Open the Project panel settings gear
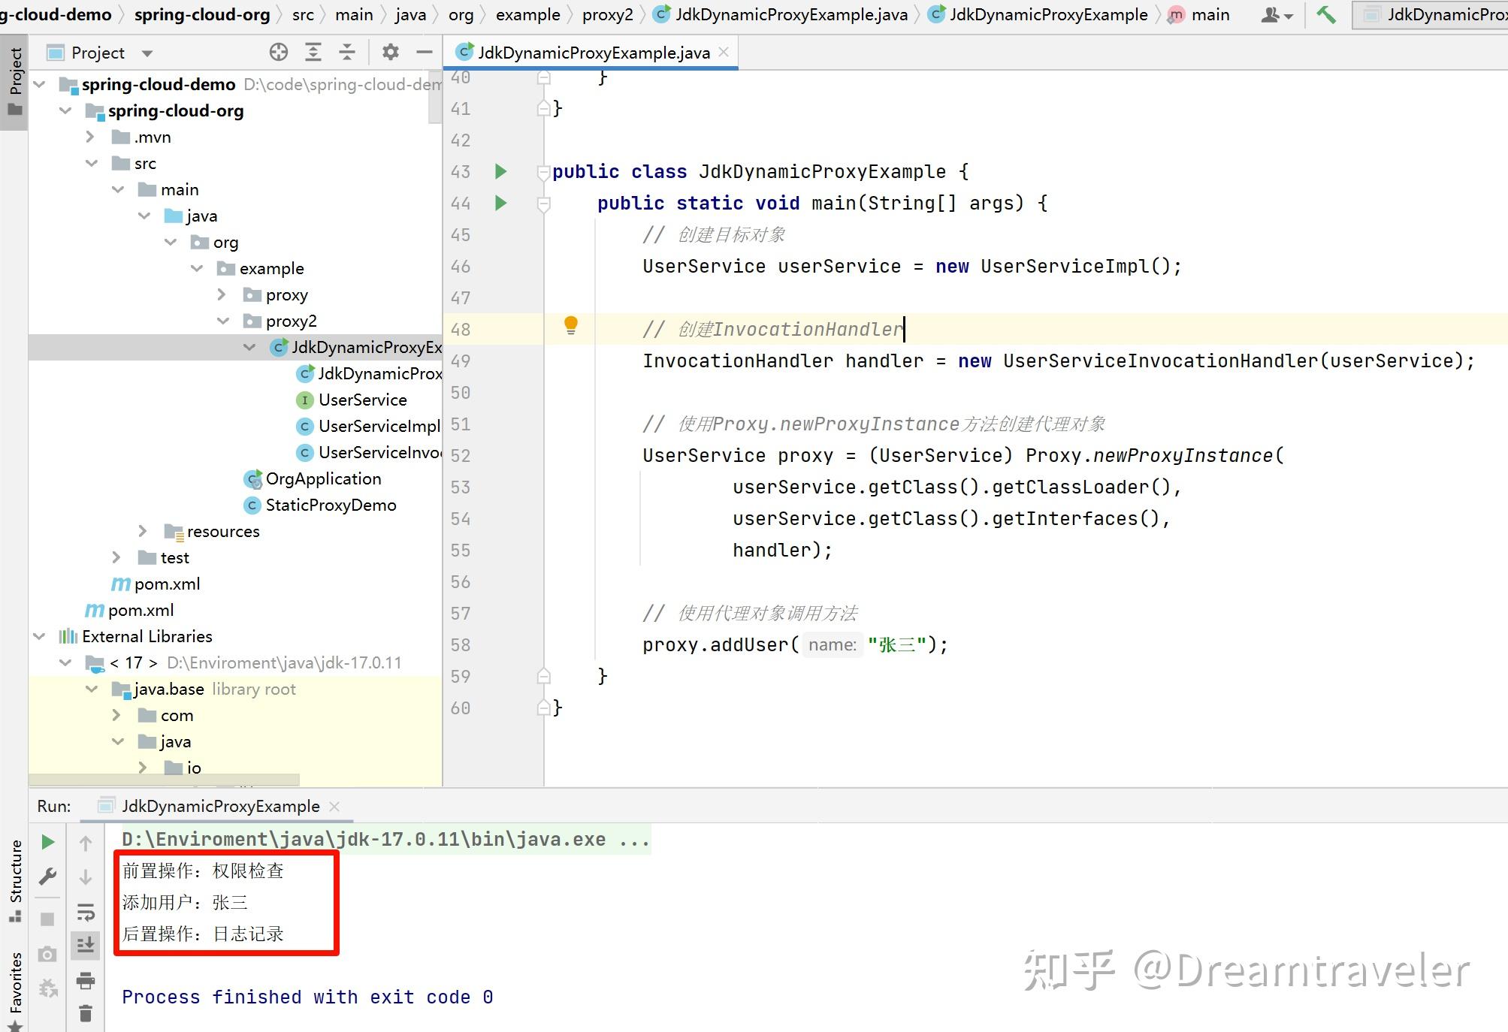Viewport: 1508px width, 1032px height. pyautogui.click(x=390, y=52)
